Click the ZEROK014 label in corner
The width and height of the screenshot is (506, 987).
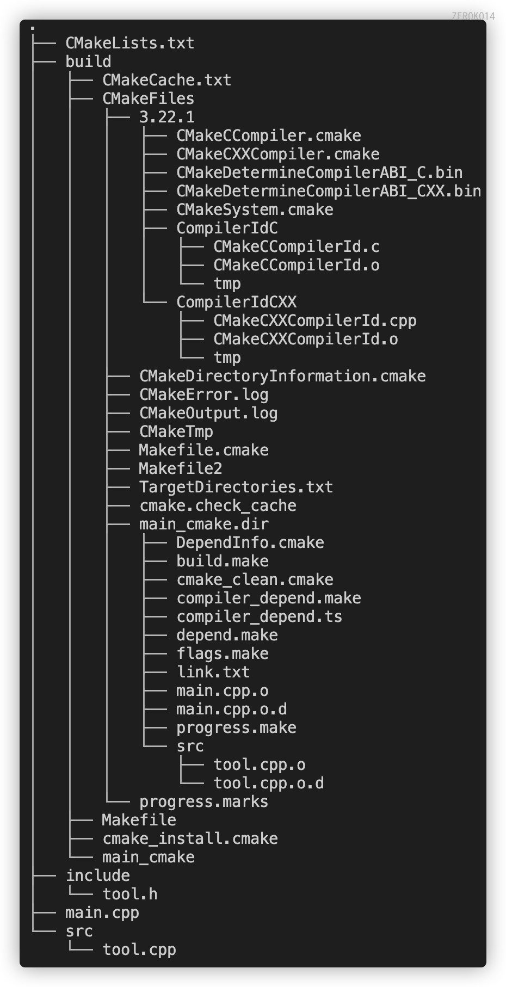[x=473, y=16]
